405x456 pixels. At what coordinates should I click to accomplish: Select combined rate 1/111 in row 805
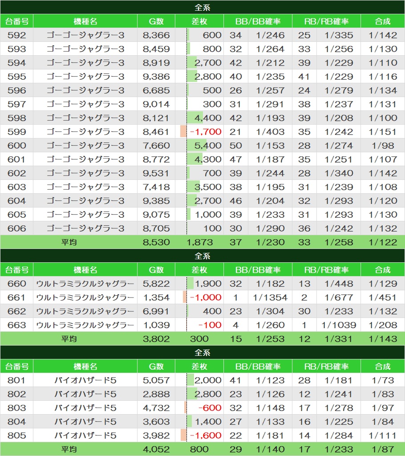(383, 436)
